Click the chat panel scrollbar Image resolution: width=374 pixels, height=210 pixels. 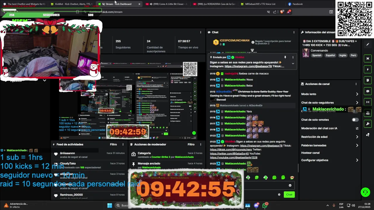point(298,168)
